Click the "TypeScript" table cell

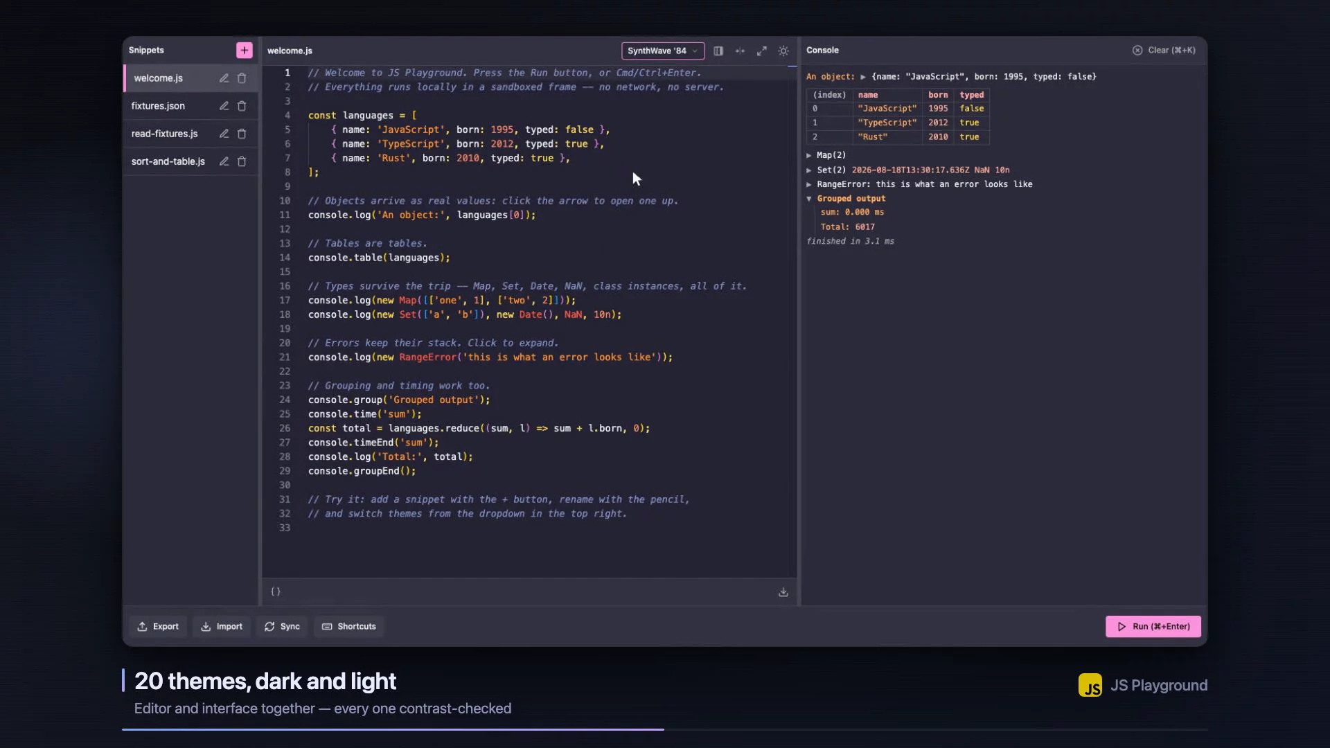[x=887, y=123]
